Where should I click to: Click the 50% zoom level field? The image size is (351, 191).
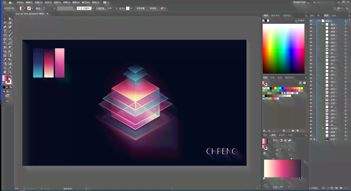(17, 189)
